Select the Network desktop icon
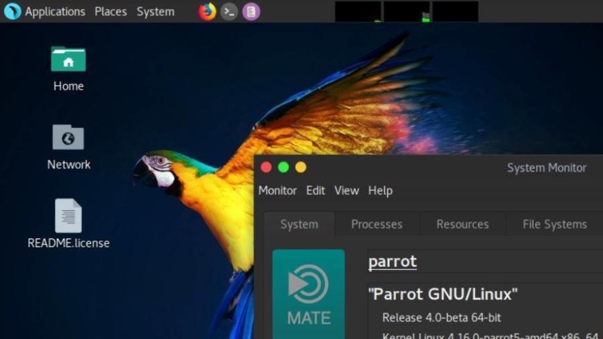The width and height of the screenshot is (603, 339). 68,137
